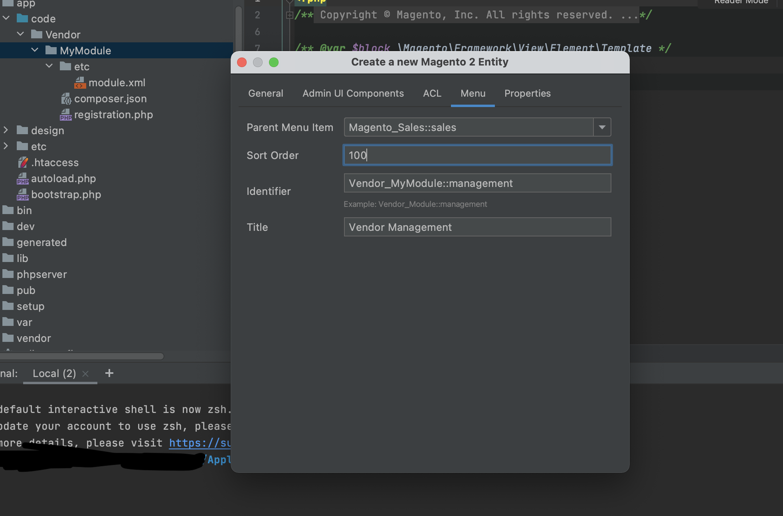Screen dimensions: 783x516
Task: Switch to the ACL tab
Action: 432,93
